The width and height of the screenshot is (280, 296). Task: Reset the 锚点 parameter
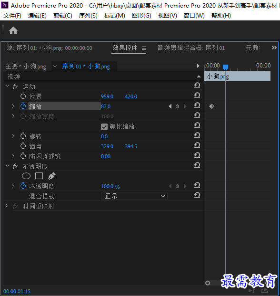pos(197,145)
